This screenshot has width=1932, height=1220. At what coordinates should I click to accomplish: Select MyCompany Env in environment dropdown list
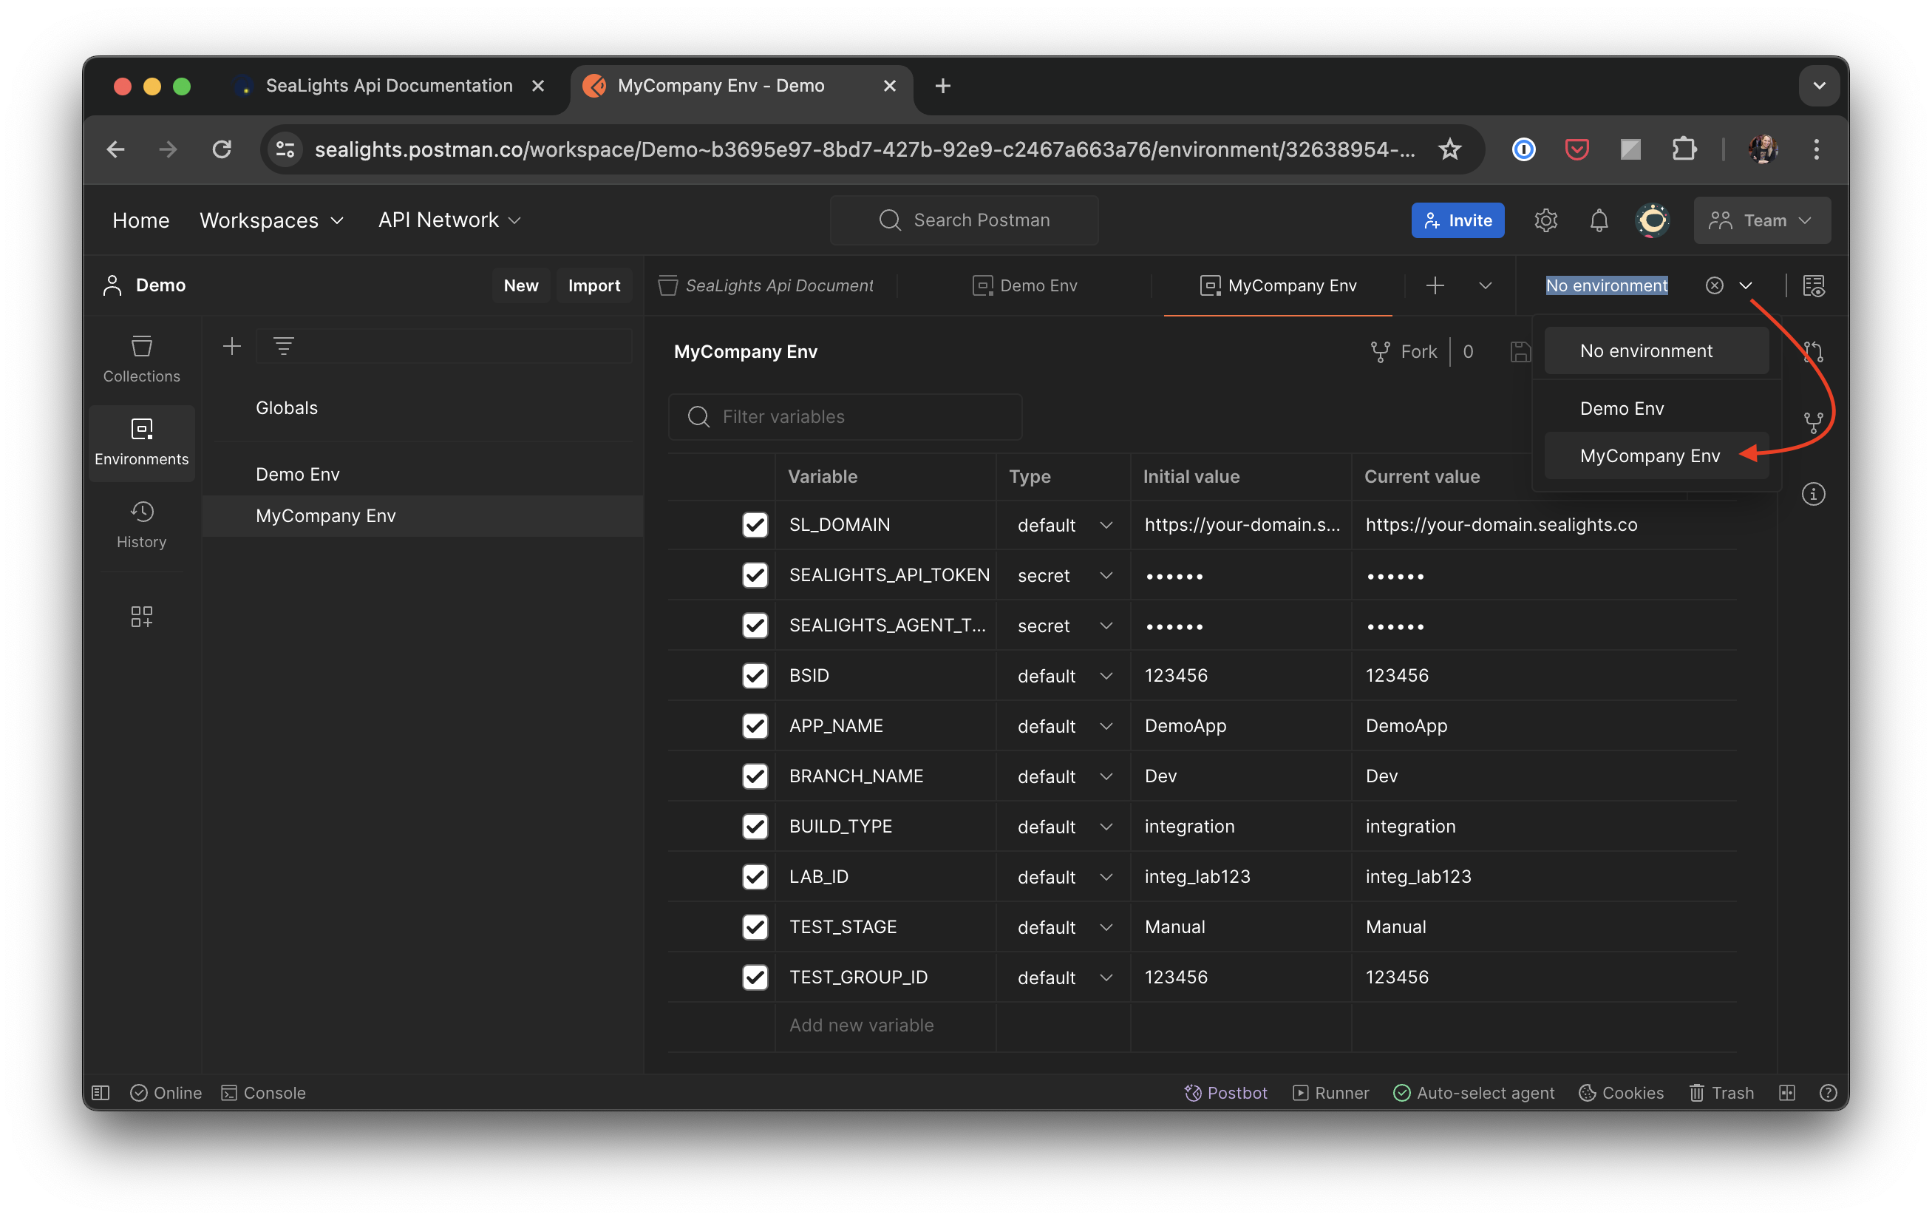point(1650,456)
